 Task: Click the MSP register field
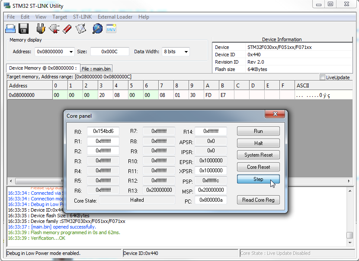tap(211, 190)
